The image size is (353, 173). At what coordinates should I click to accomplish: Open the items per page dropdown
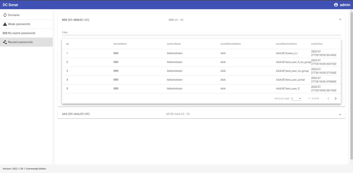click(296, 98)
